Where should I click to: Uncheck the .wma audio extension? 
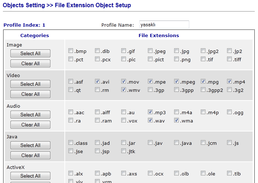(x=177, y=120)
